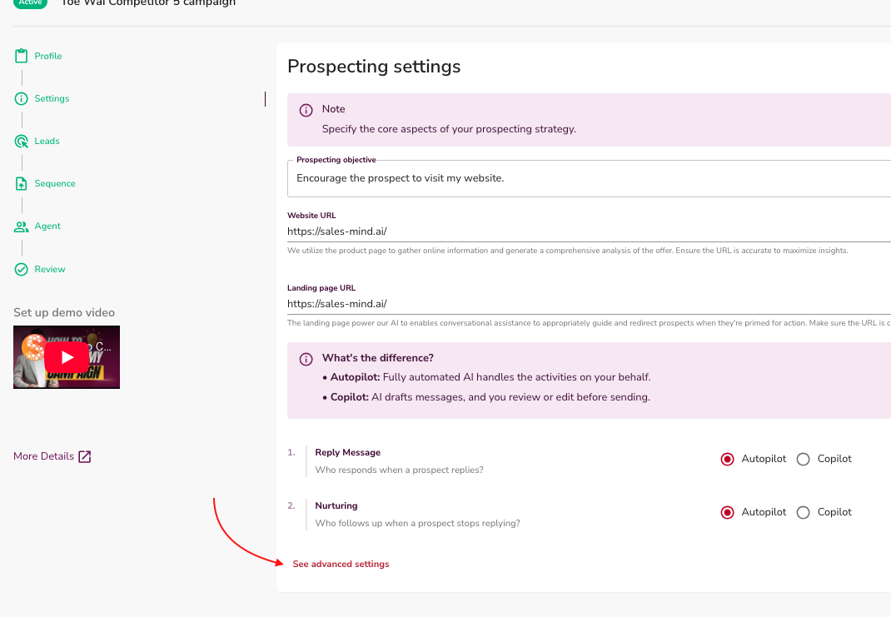Play the set up demo video
Viewport: 891px width, 617px height.
(x=67, y=357)
